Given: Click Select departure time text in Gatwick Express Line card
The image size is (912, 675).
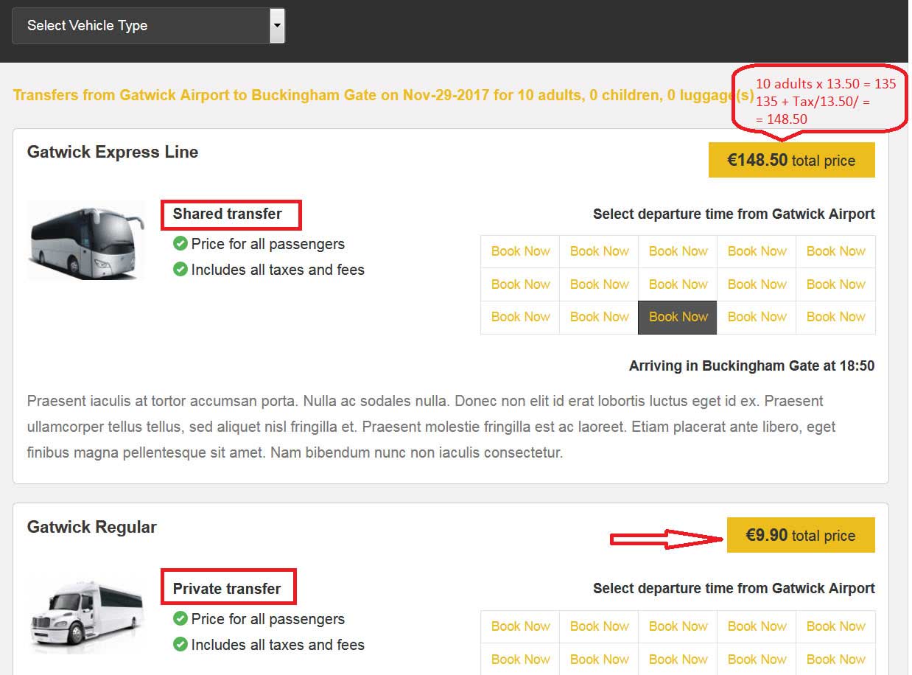Looking at the screenshot, I should coord(734,214).
